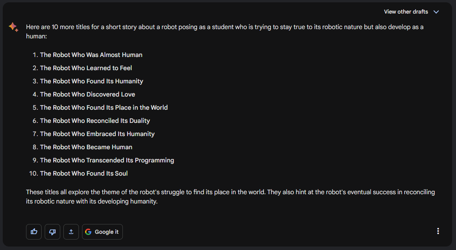The width and height of the screenshot is (456, 250).
Task: Click "The Robot Who Reconciled Its Duality" line
Action: pos(95,121)
